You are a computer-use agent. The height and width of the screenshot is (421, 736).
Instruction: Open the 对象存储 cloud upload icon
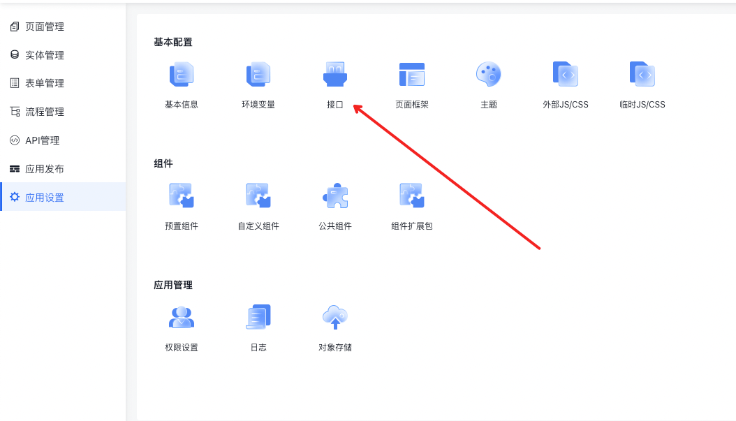[335, 318]
